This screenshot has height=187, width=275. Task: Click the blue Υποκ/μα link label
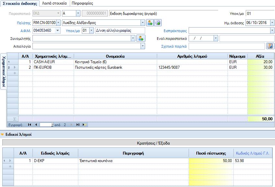point(73,31)
